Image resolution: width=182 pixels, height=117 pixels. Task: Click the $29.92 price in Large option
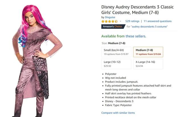point(107,66)
